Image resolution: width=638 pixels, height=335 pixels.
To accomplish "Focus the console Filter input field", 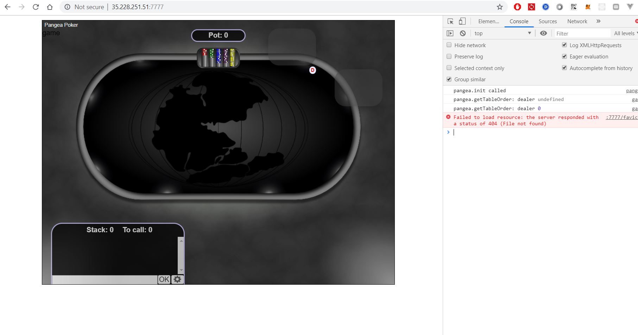I will [x=582, y=33].
